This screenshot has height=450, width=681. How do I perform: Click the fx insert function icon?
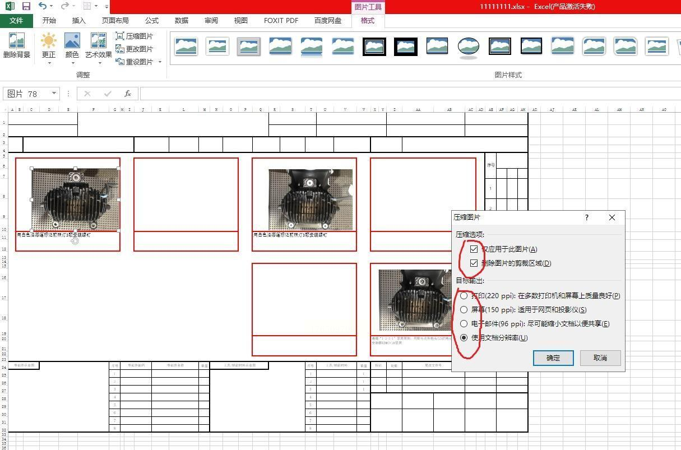point(128,94)
